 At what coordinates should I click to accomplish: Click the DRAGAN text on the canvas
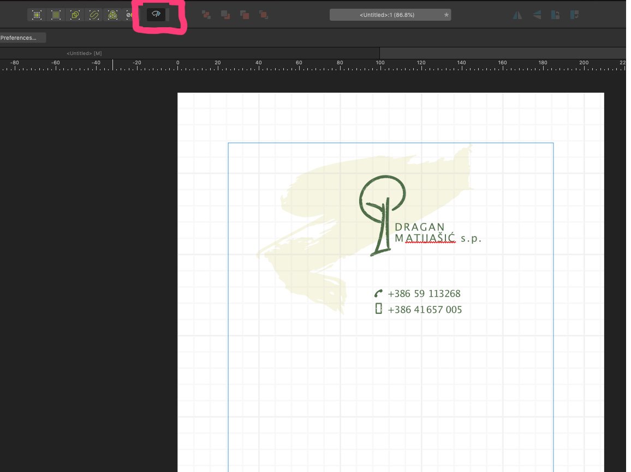420,227
